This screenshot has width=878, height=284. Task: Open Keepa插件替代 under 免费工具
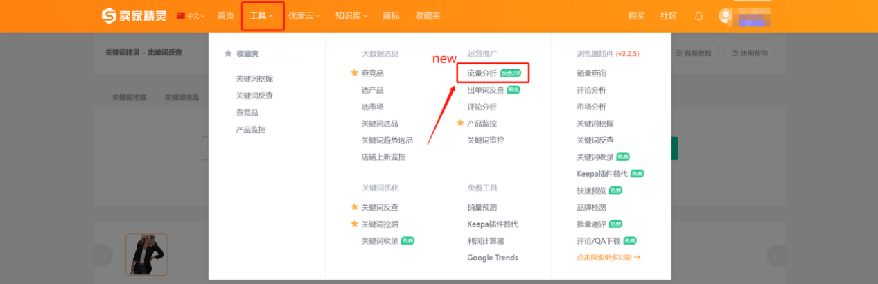[493, 224]
